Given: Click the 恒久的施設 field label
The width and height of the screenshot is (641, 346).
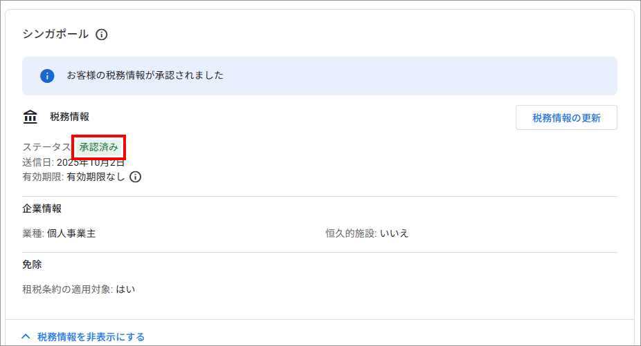Looking at the screenshot, I should pyautogui.click(x=350, y=233).
